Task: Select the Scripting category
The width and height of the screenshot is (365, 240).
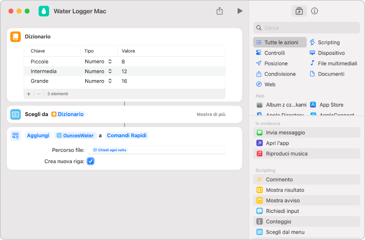Action: (x=325, y=42)
